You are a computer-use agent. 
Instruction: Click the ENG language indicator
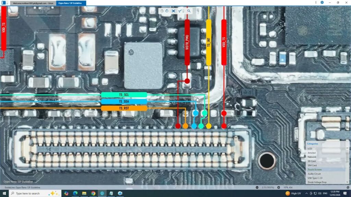(x=325, y=194)
